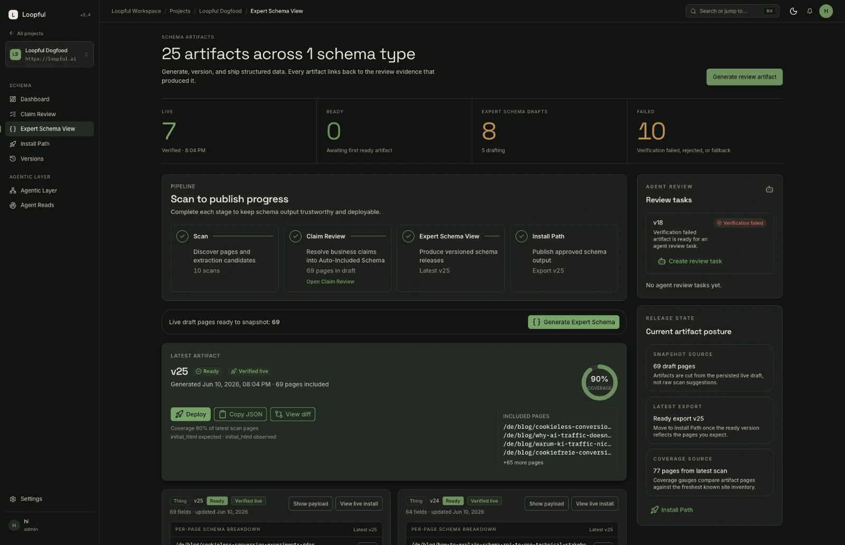Copy JSON of v25 artifact
This screenshot has width=845, height=545.
tap(240, 415)
